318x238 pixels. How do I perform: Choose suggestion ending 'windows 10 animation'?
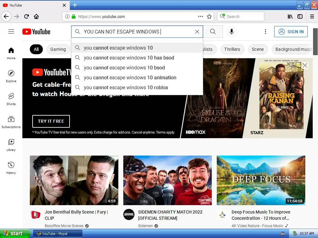[137, 77]
